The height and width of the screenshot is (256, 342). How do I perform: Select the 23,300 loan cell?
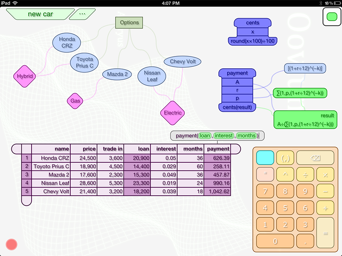pyautogui.click(x=137, y=183)
